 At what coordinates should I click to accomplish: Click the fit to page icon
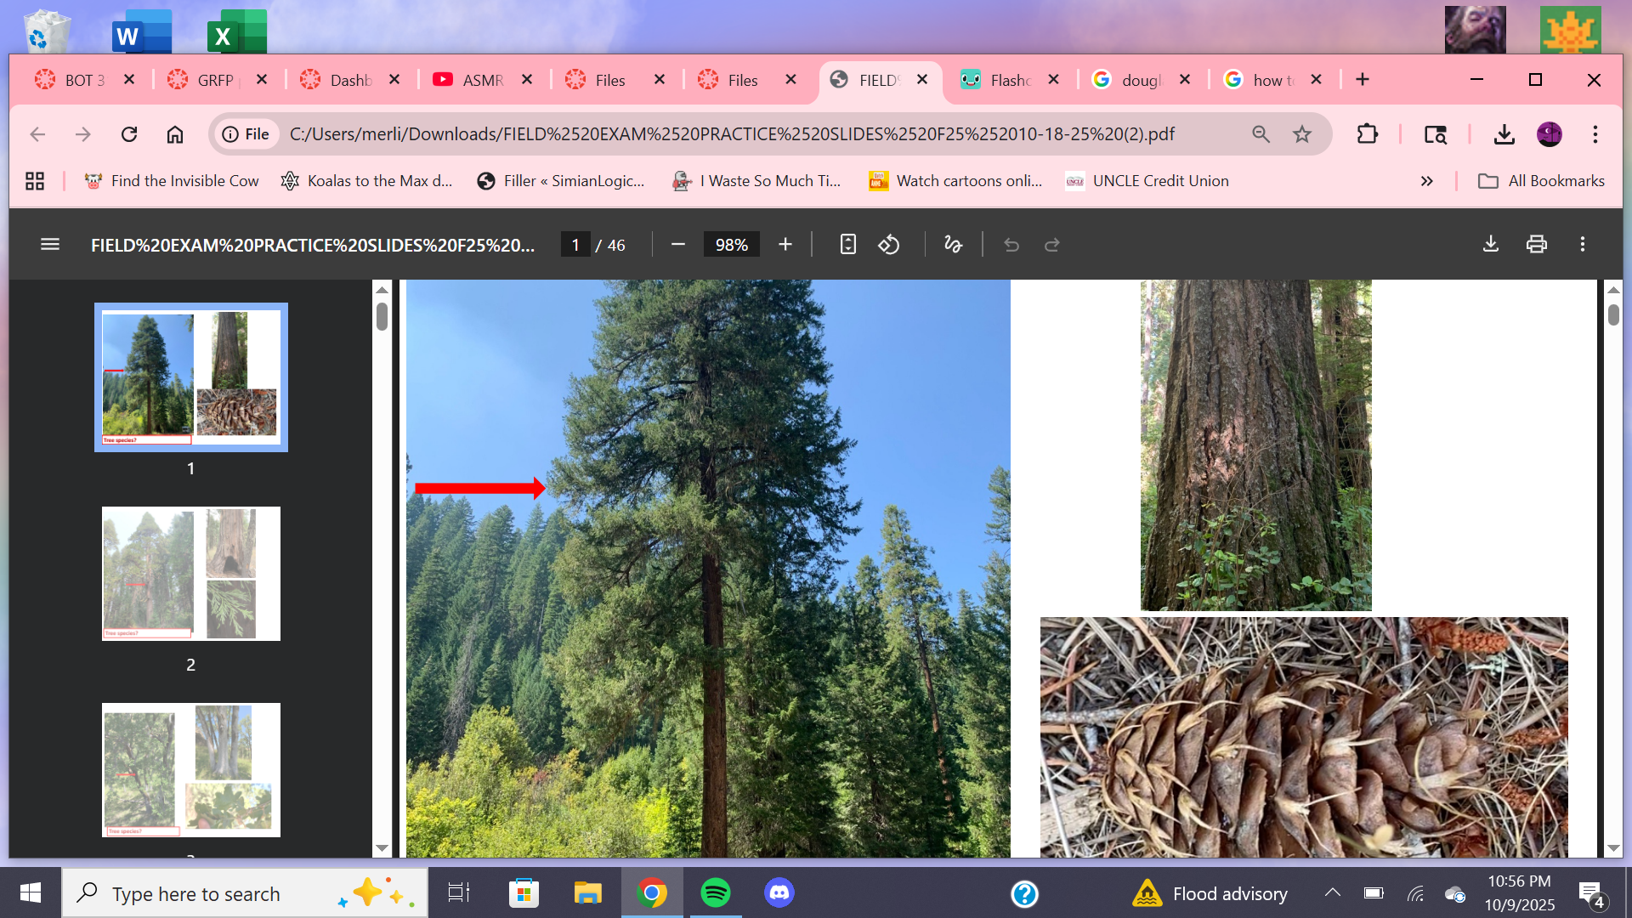847,245
